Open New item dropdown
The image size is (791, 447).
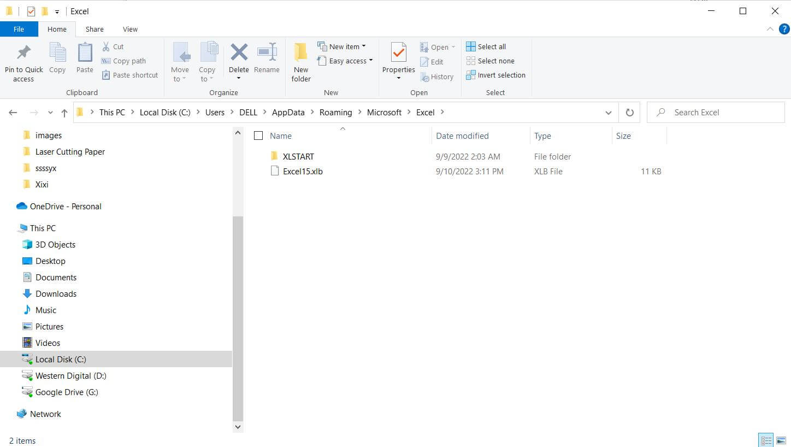click(x=341, y=46)
